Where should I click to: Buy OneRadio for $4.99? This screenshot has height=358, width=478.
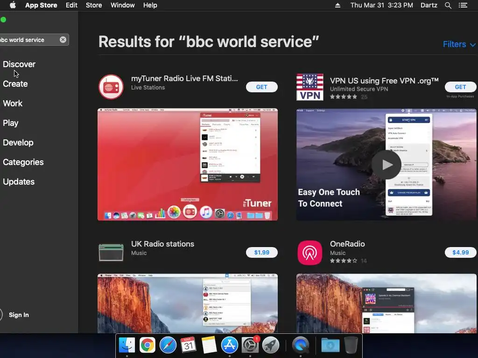click(x=460, y=252)
